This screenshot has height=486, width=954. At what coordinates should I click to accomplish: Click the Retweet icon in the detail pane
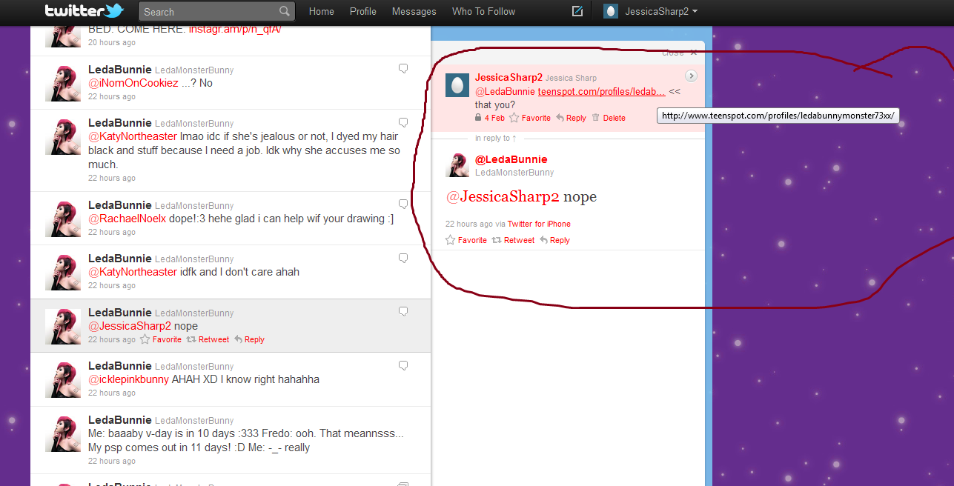point(497,240)
